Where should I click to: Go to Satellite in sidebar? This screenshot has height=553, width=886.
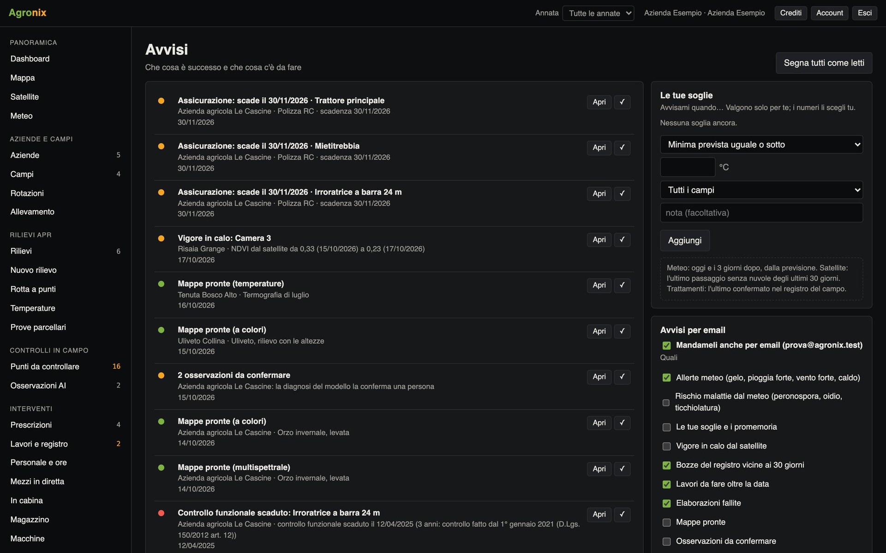click(66, 97)
